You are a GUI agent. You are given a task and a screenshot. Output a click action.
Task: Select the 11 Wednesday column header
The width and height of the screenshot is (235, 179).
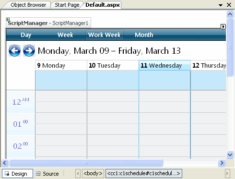[x=164, y=65]
